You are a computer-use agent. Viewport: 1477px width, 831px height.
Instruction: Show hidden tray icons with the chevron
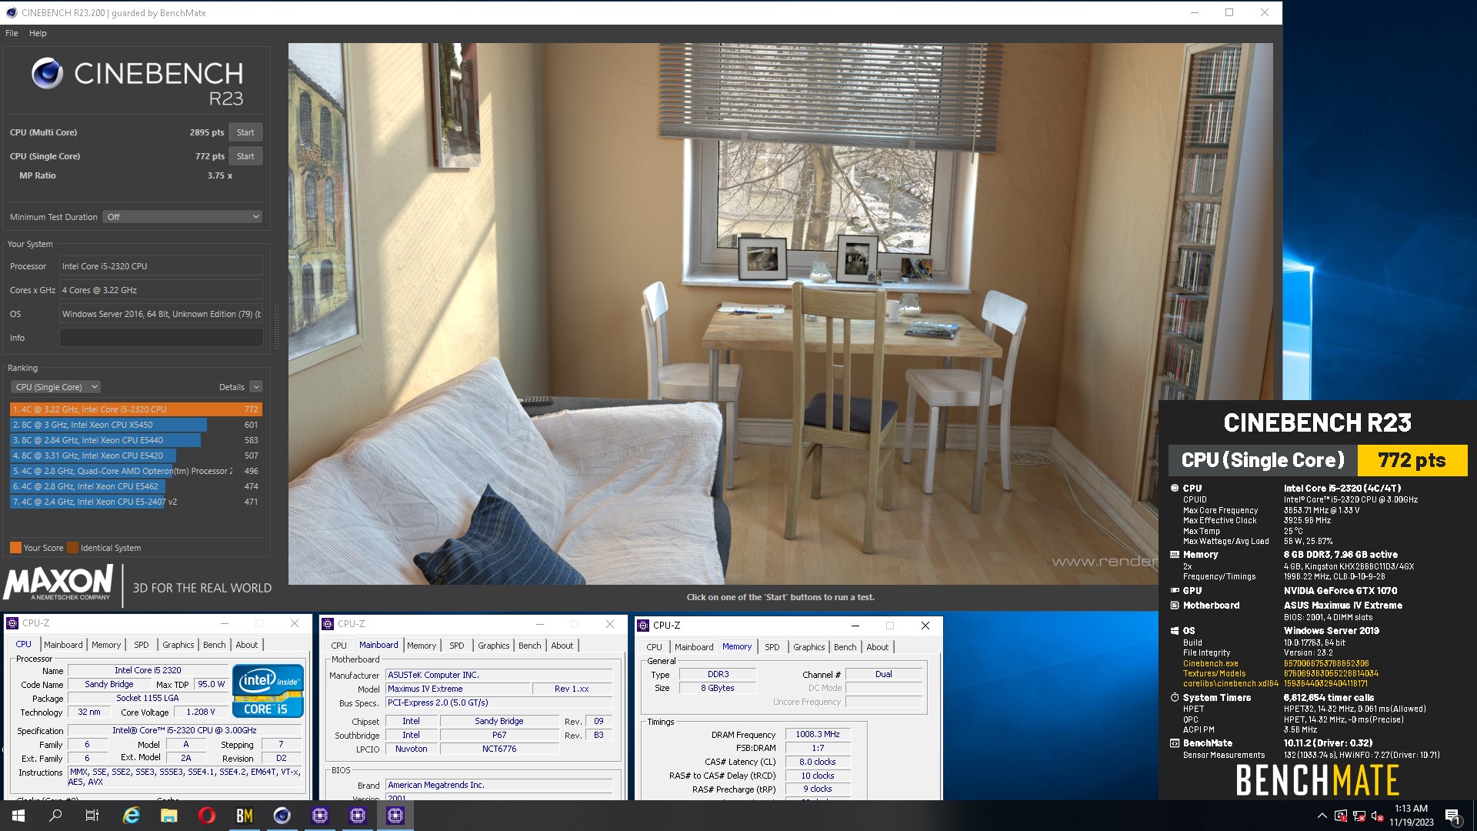[x=1322, y=816]
